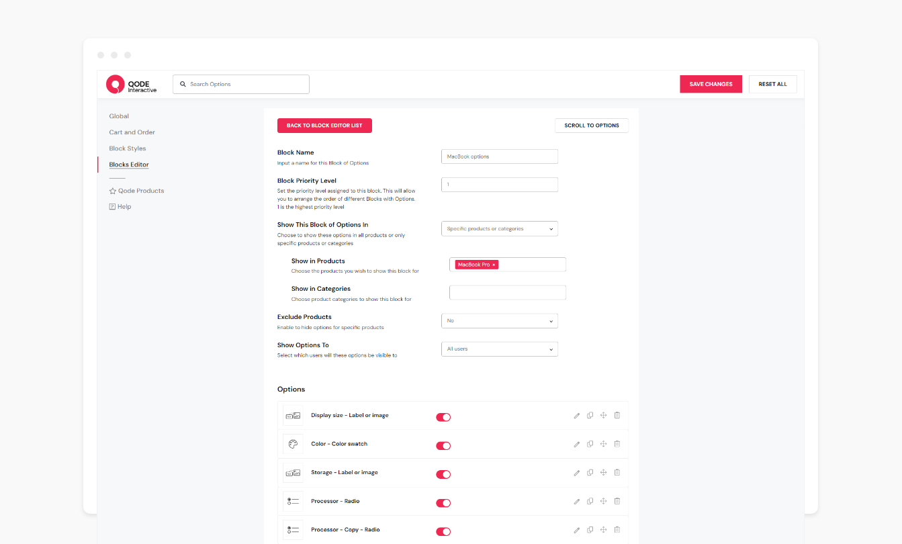Duplicate the Color swatch option
Image resolution: width=902 pixels, height=544 pixels.
[590, 444]
